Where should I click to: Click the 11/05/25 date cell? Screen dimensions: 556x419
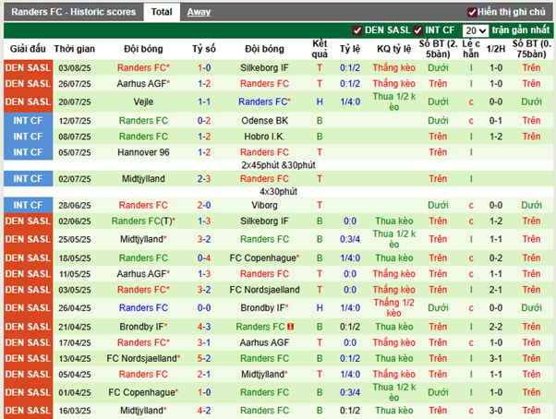(x=75, y=274)
